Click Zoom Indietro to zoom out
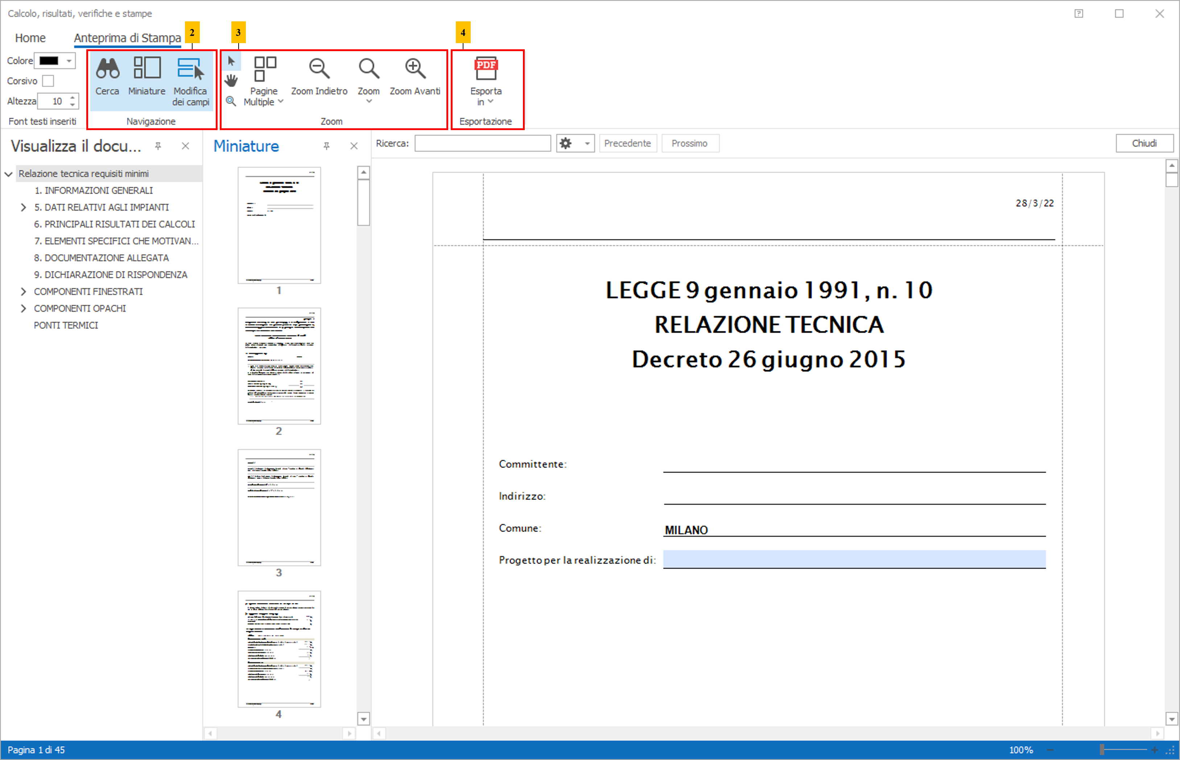The width and height of the screenshot is (1180, 760). point(319,76)
